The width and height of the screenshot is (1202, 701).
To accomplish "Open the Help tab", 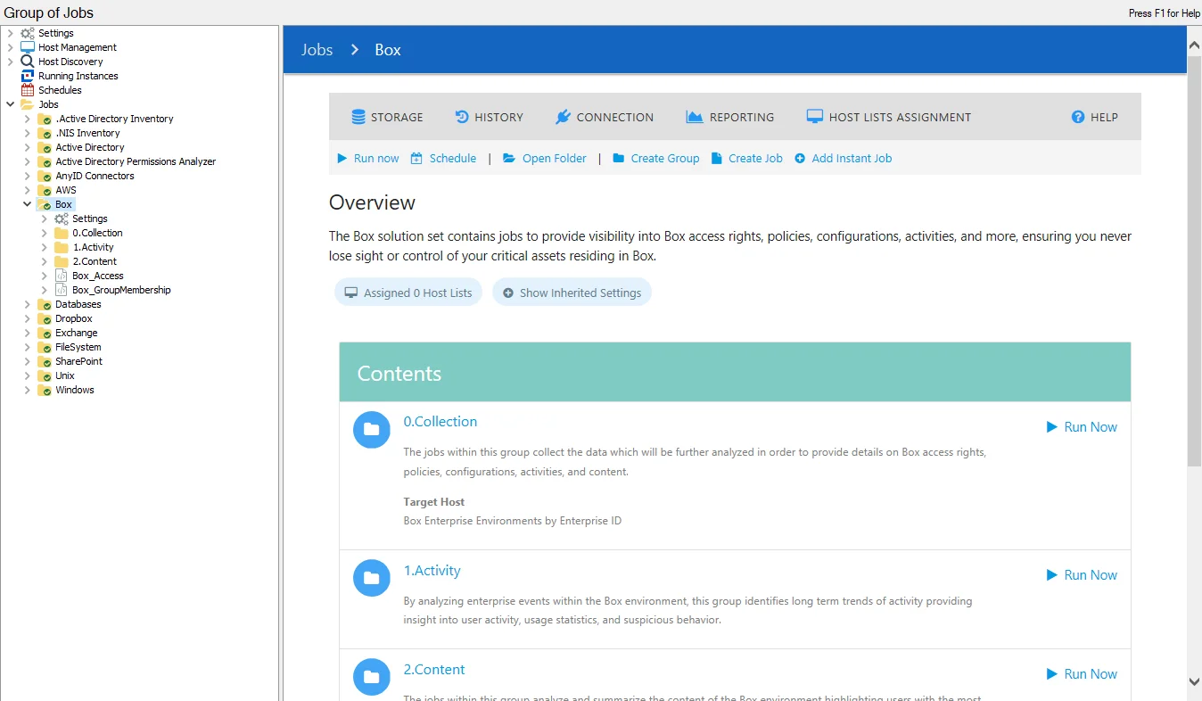I will point(1094,117).
